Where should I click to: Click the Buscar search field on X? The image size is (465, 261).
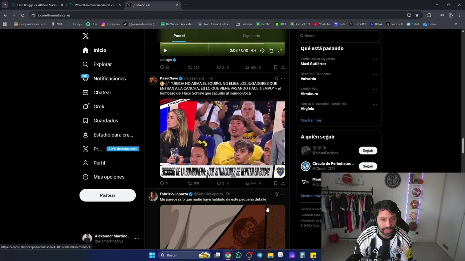[339, 36]
